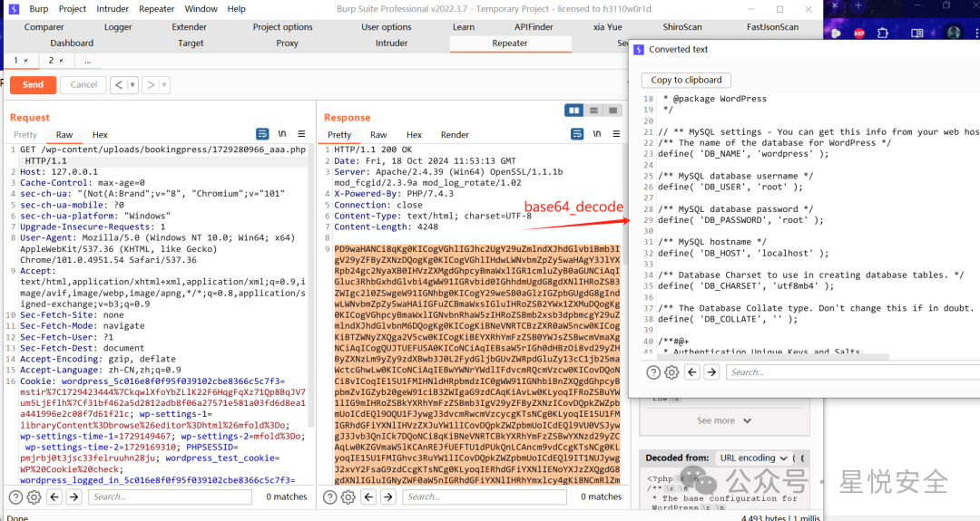Open the Logger tab

tap(118, 27)
